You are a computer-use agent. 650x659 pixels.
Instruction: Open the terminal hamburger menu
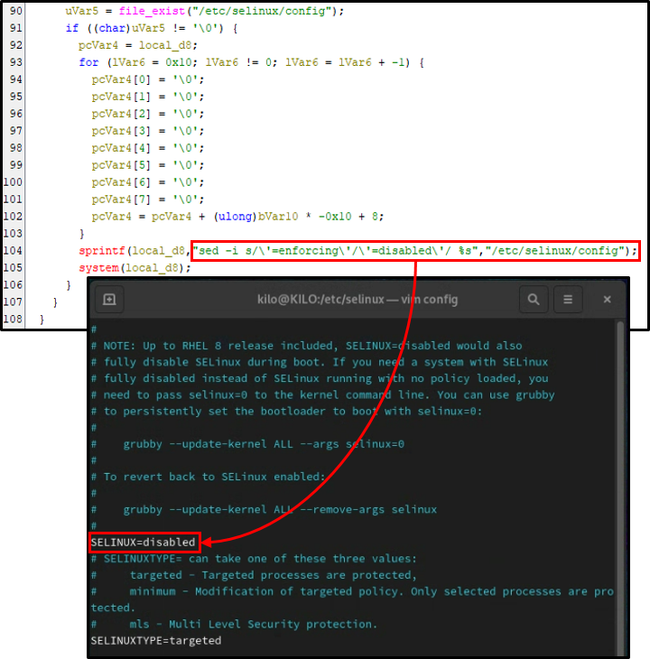[568, 299]
